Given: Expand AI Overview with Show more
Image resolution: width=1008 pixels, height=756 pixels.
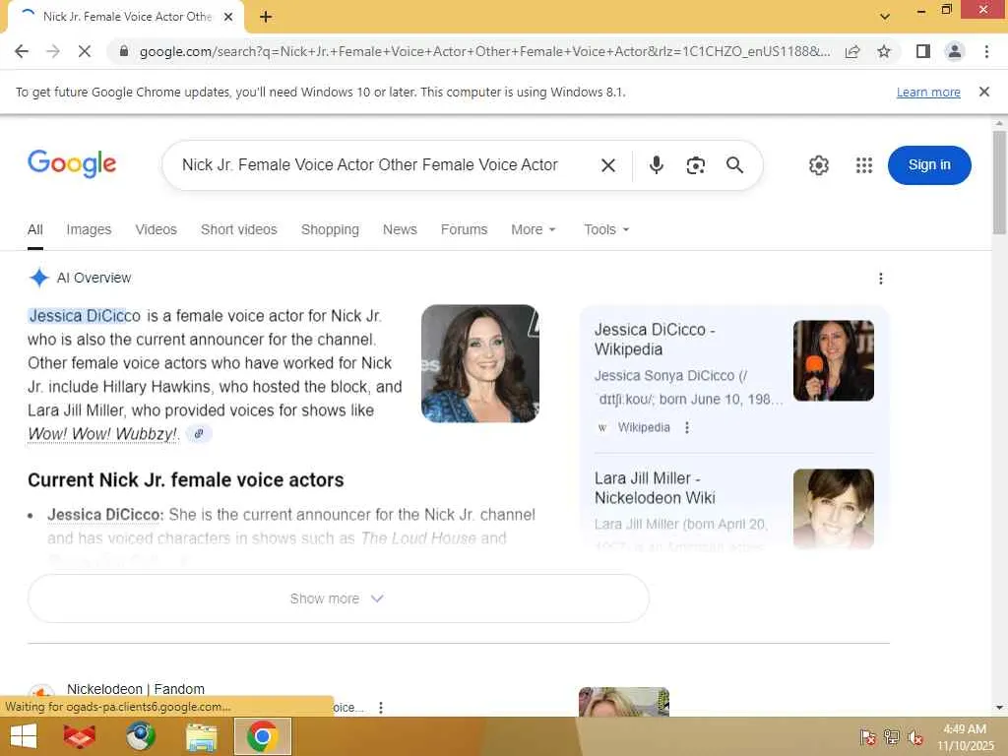Looking at the screenshot, I should 339,598.
